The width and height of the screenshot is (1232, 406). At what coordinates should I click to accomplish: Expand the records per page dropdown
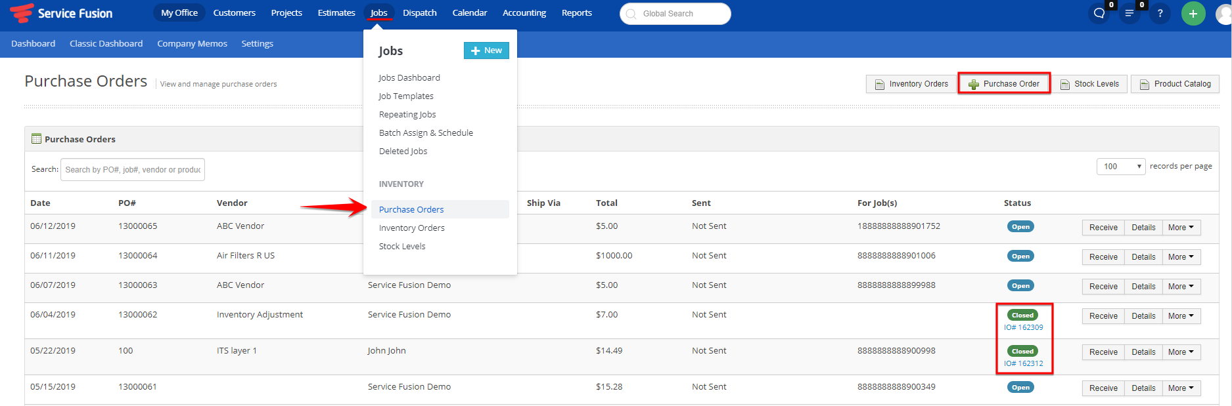coord(1120,167)
